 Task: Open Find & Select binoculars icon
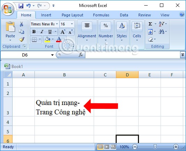click(x=162, y=32)
